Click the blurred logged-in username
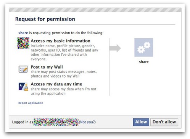 [56, 122]
